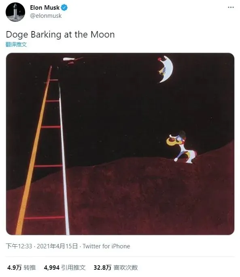This screenshot has height=277, width=240.
Task: Click the crescent moon in the painting
Action: (166, 69)
